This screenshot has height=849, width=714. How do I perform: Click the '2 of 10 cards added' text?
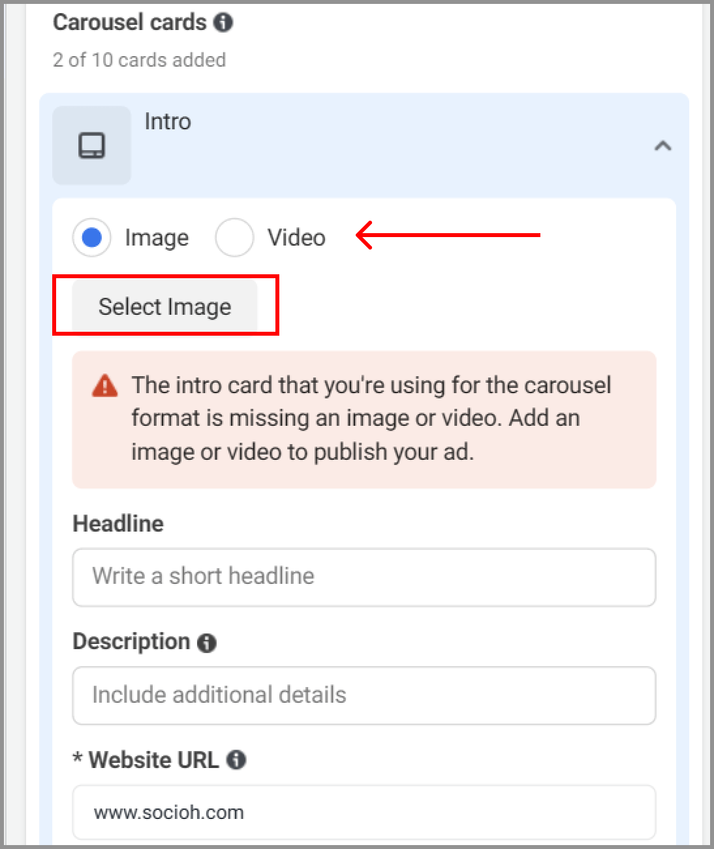point(140,60)
